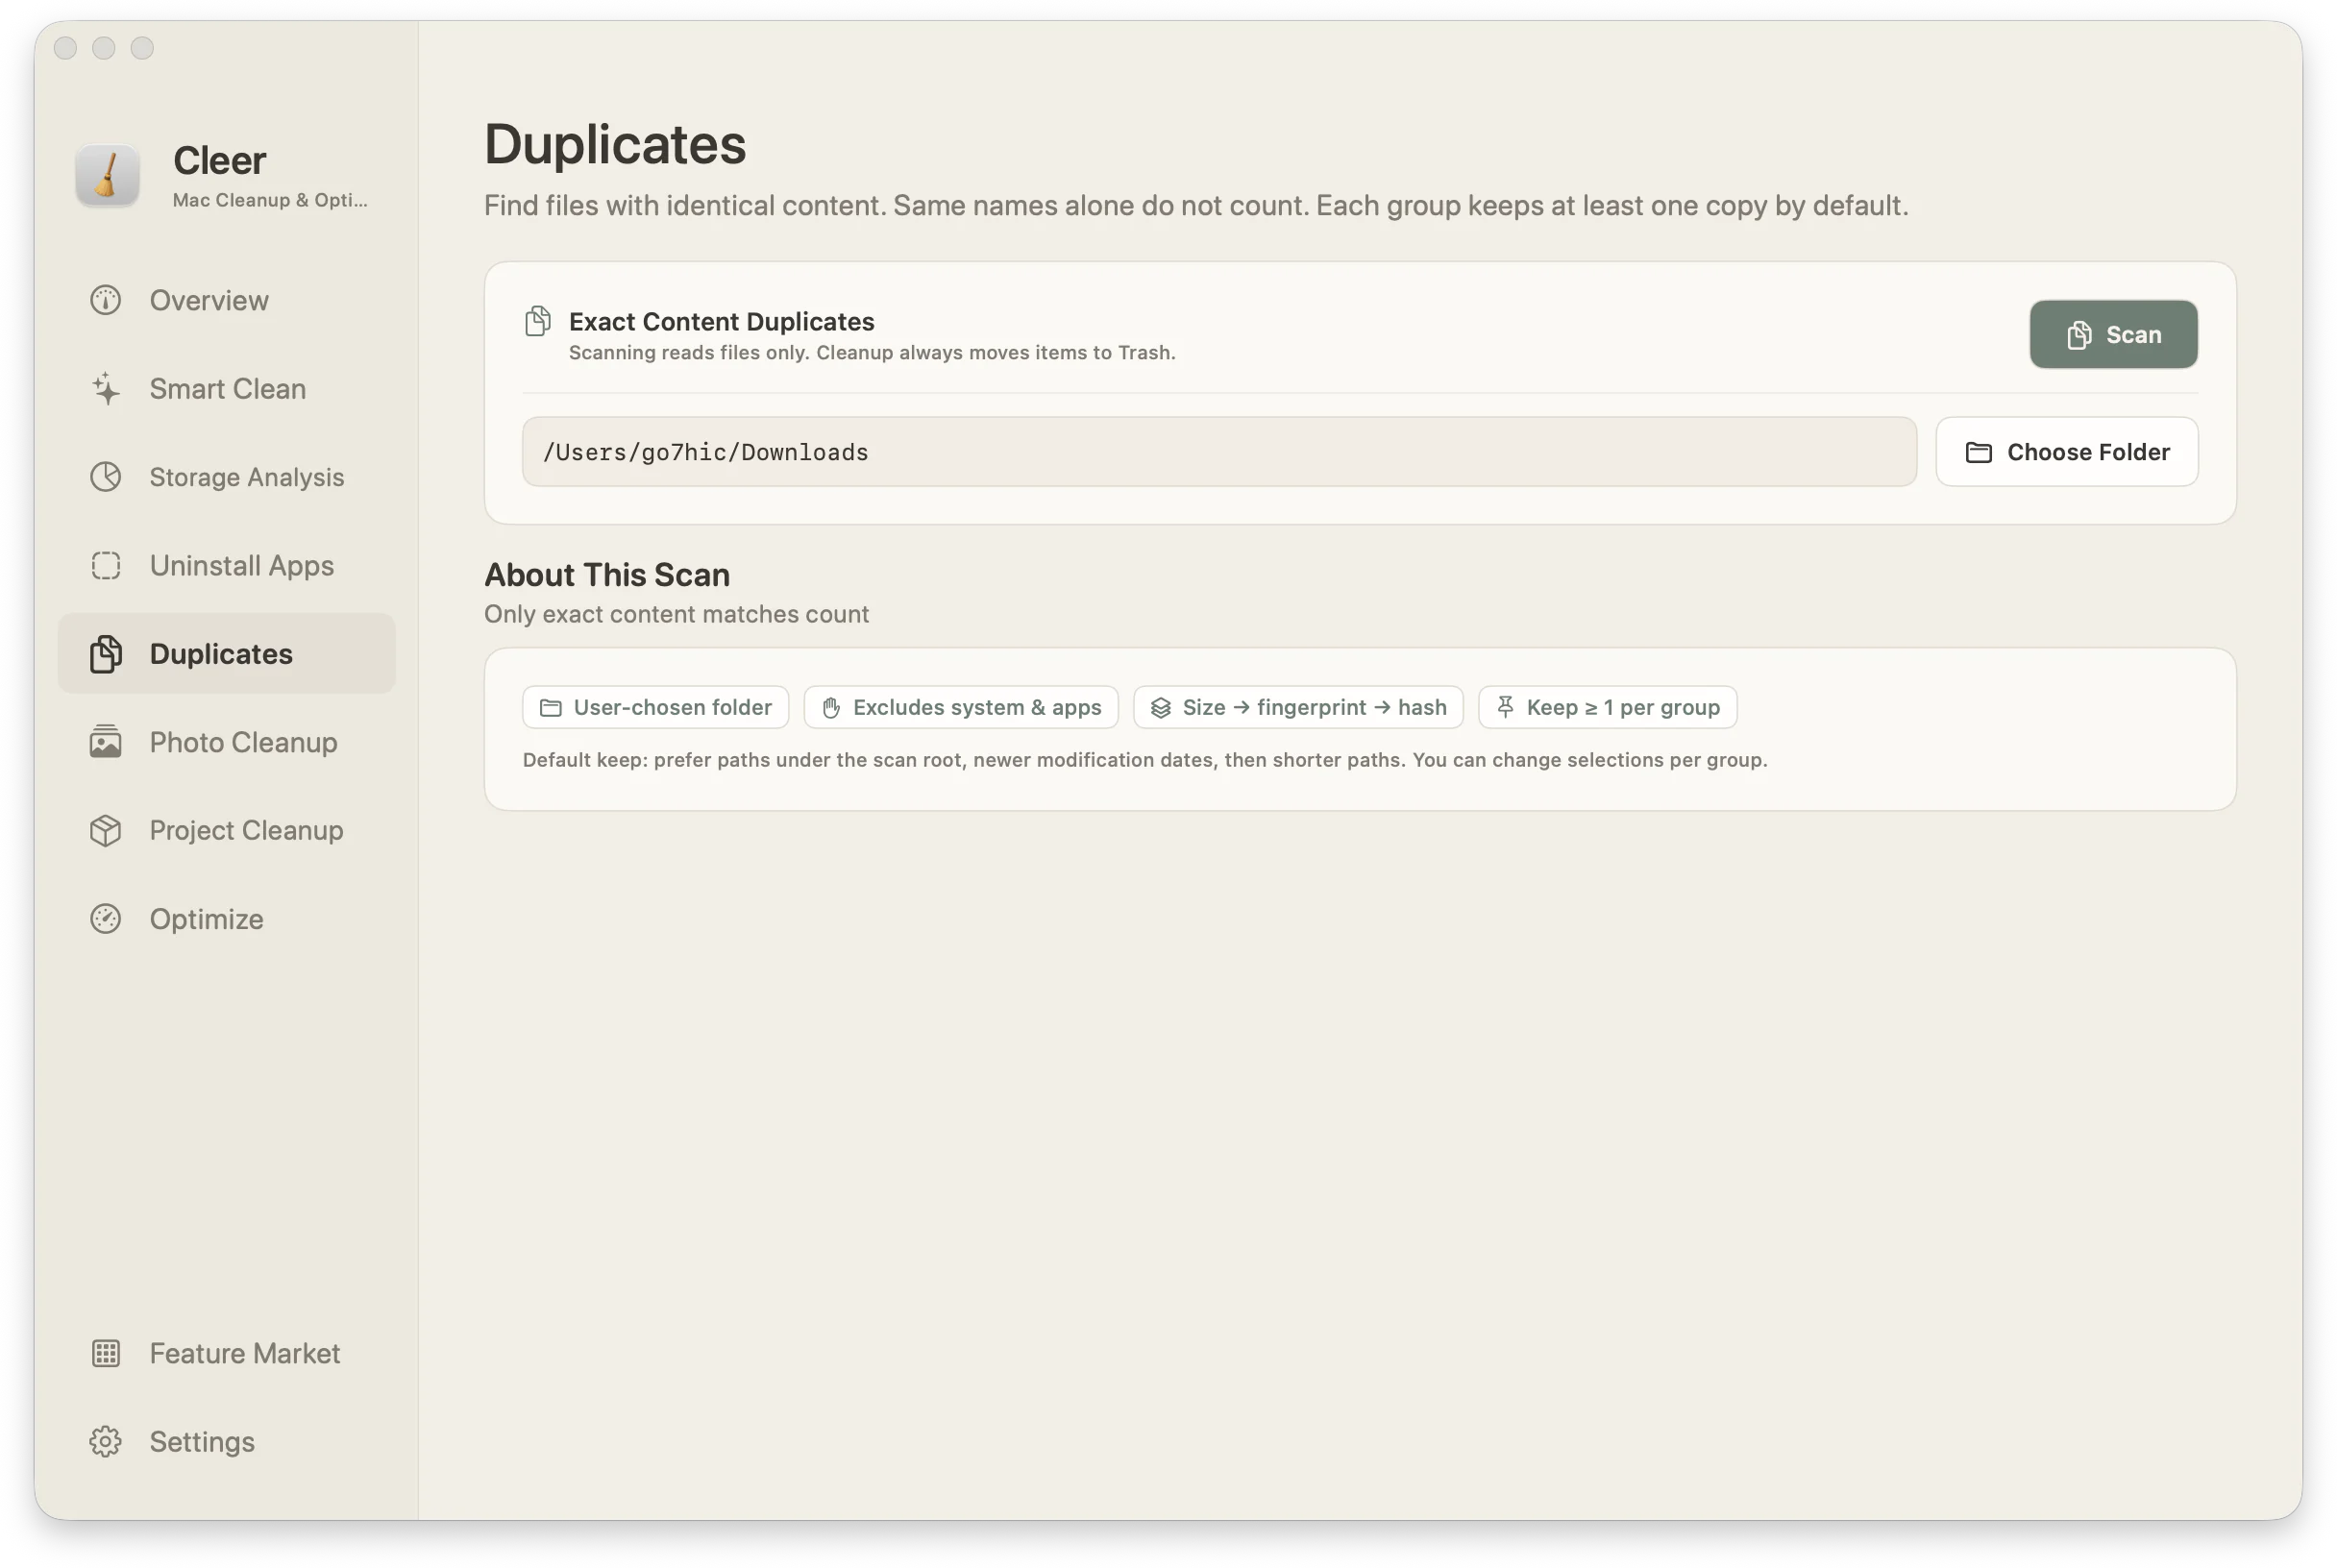Click the pin icon in Keep per group chip
The height and width of the screenshot is (1568, 2337).
(1505, 707)
